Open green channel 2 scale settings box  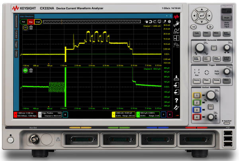148,114
